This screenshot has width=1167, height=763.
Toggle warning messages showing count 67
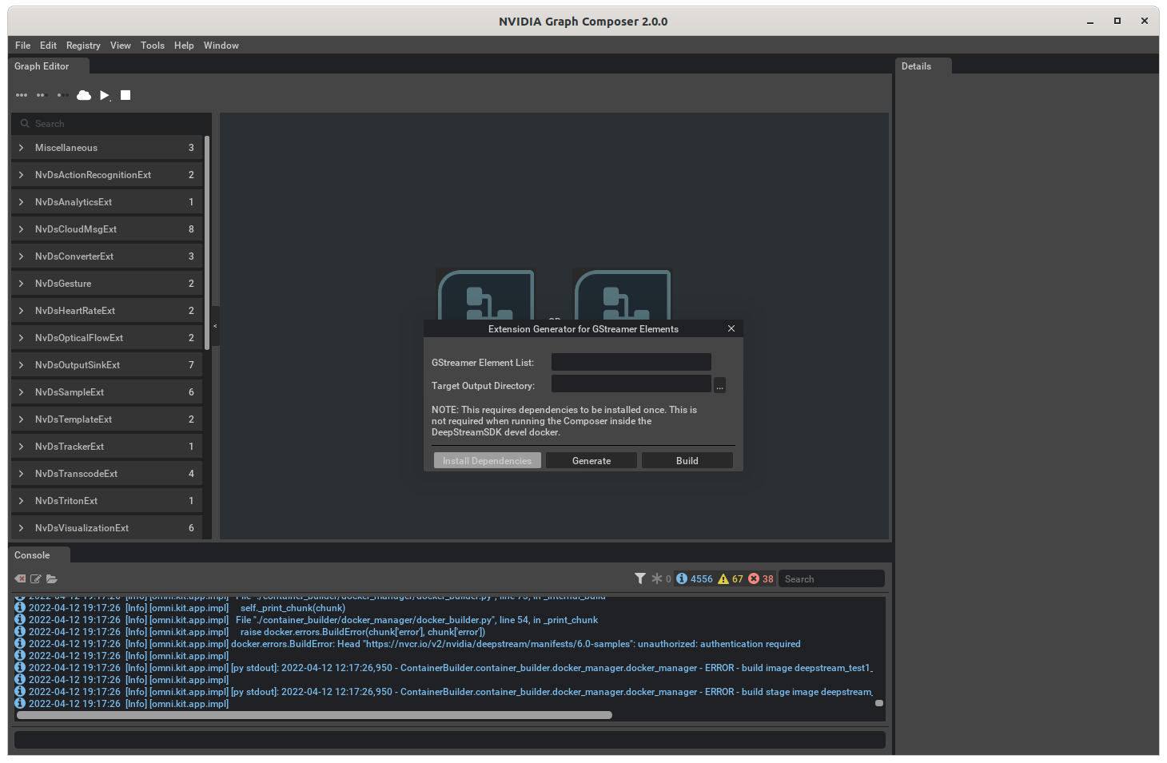[x=730, y=578]
